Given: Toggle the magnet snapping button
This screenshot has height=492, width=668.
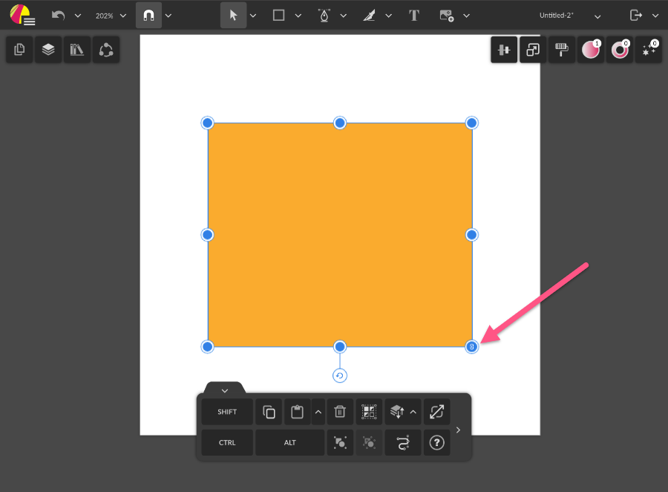Looking at the screenshot, I should pyautogui.click(x=148, y=15).
